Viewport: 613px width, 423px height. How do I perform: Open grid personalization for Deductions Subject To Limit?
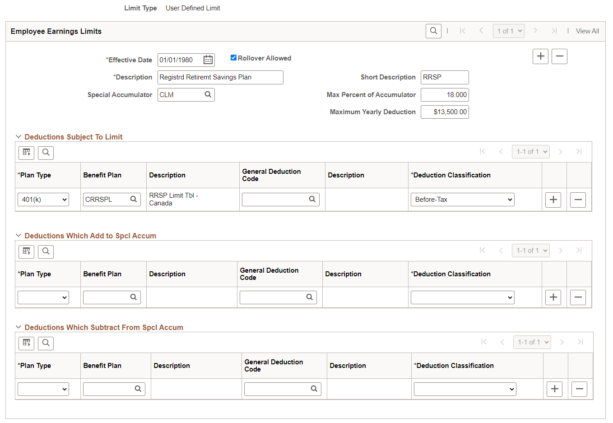(26, 152)
